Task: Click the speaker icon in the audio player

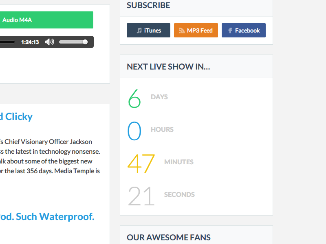Action: pos(49,41)
